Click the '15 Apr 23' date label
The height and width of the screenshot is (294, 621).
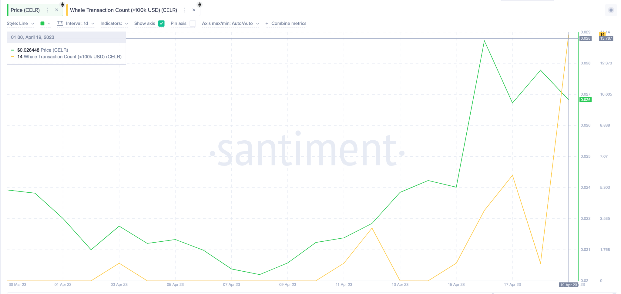(x=456, y=285)
